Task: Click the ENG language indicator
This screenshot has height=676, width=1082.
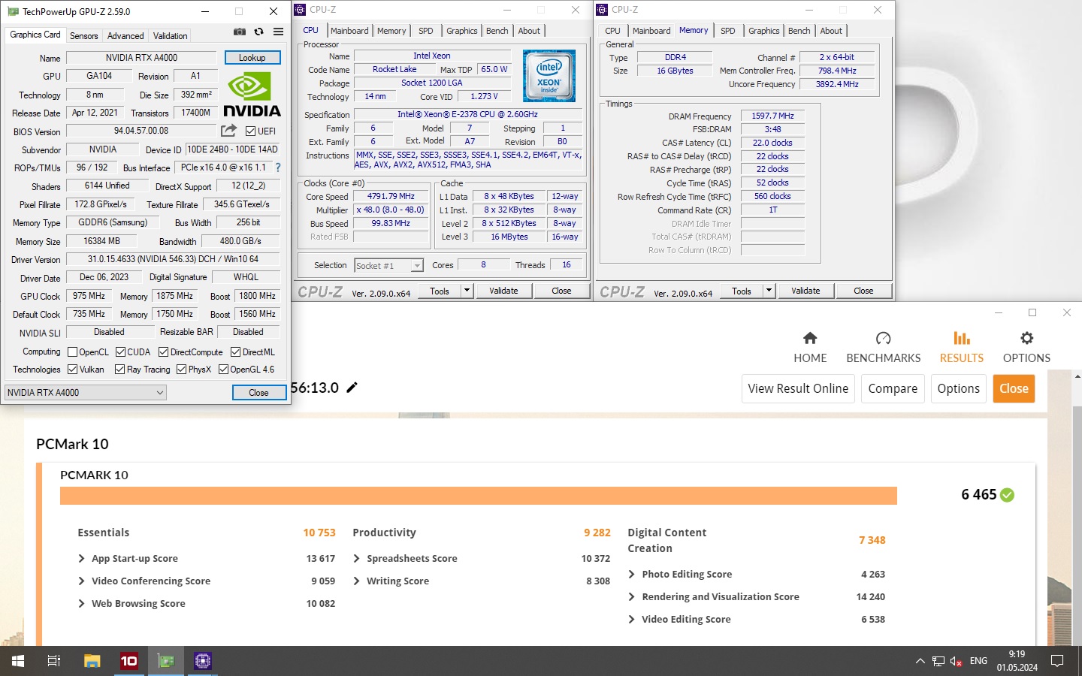Action: point(978,661)
